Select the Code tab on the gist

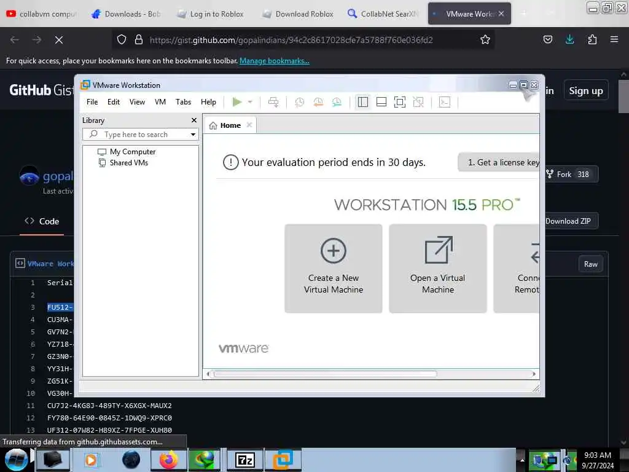click(42, 221)
